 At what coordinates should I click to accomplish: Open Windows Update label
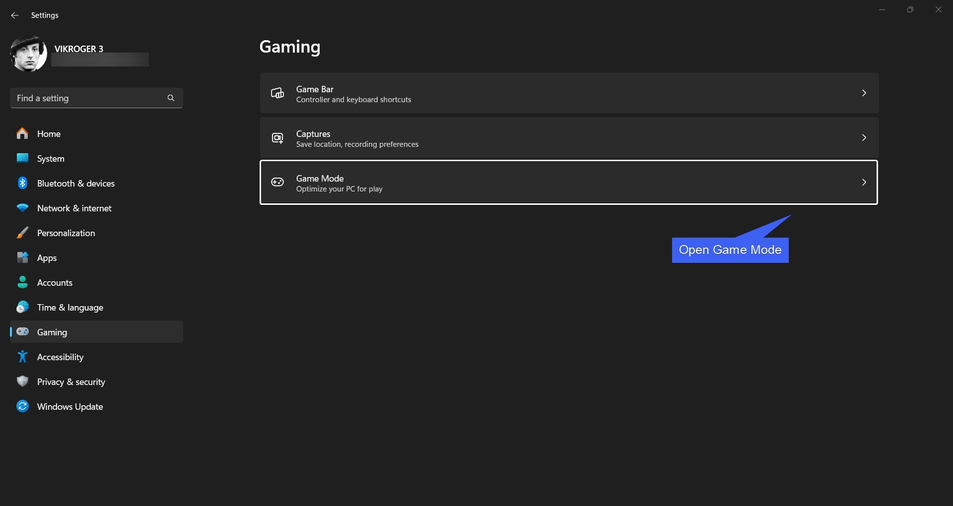pyautogui.click(x=70, y=407)
